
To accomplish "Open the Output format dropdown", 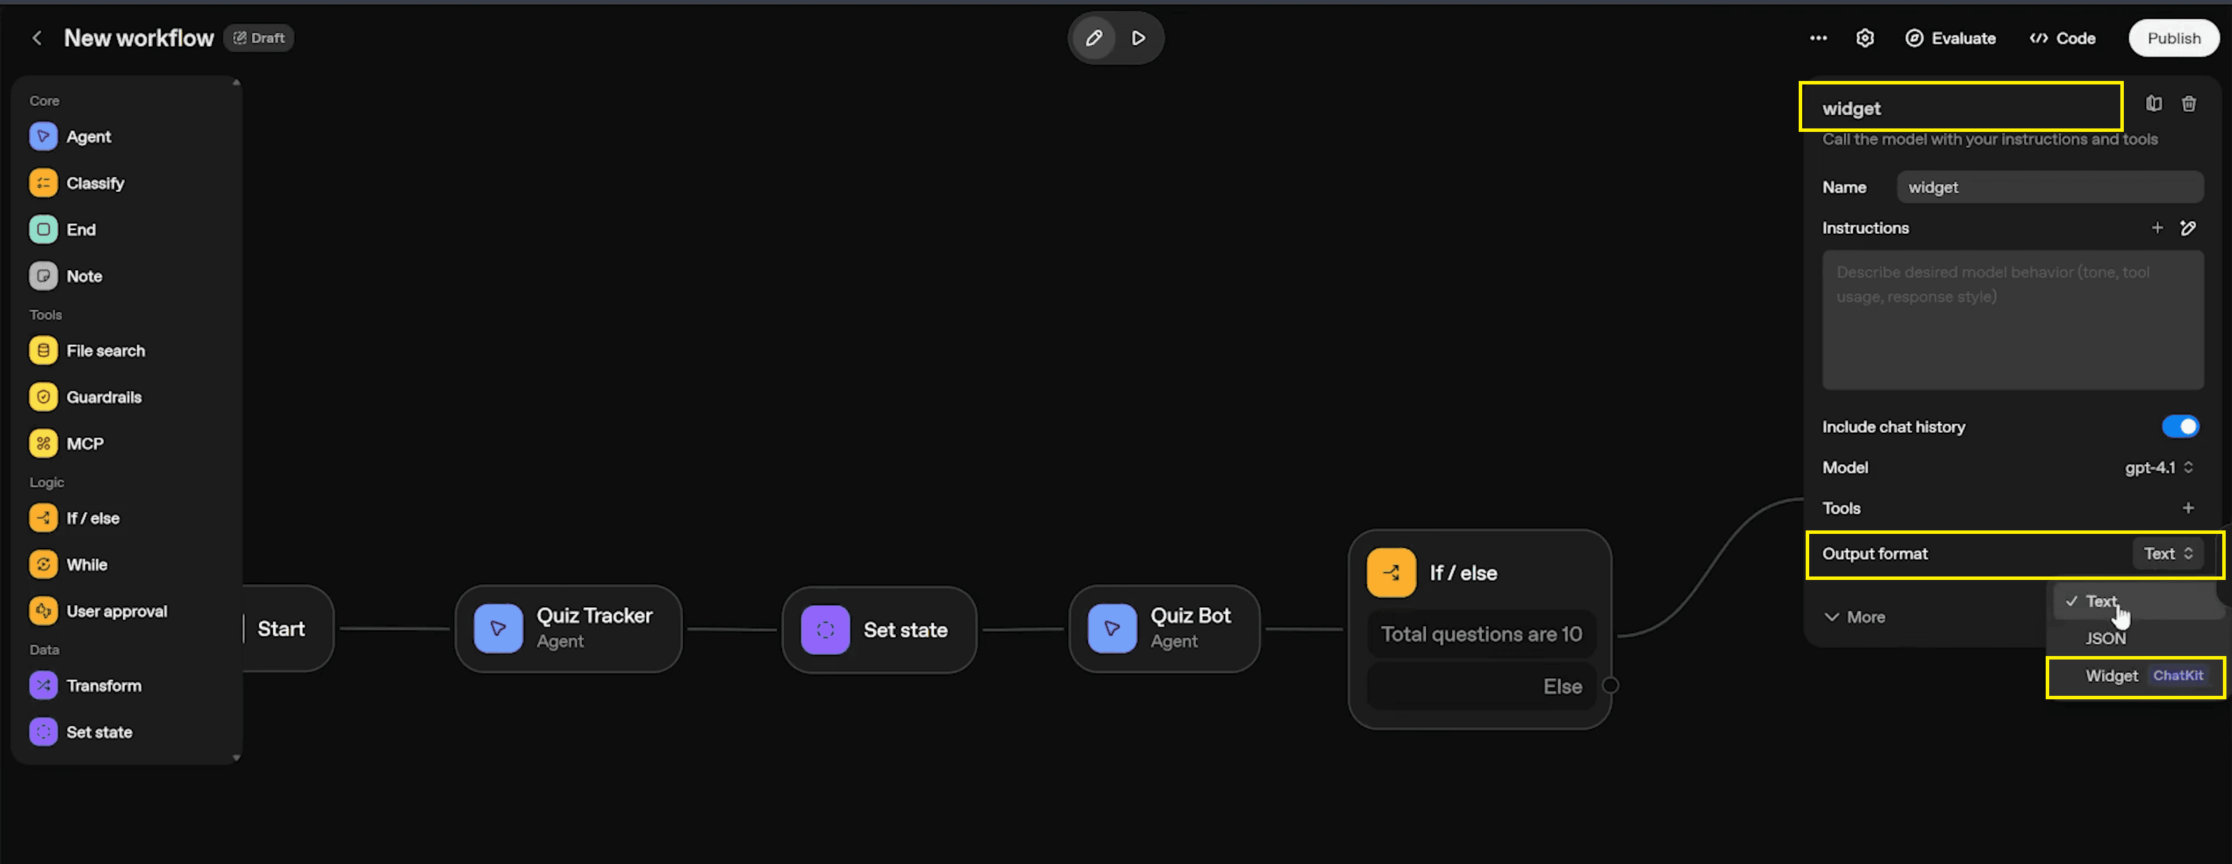I will pyautogui.click(x=2168, y=553).
